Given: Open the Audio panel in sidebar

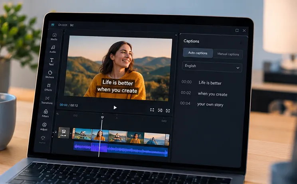Looking at the screenshot, I should (53, 49).
